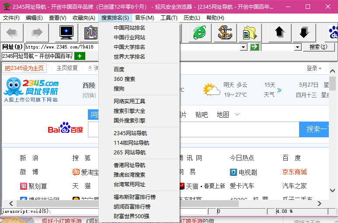This screenshot has width=338, height=223.
Task: Expand the address bar dropdown arrow
Action: 244,47
